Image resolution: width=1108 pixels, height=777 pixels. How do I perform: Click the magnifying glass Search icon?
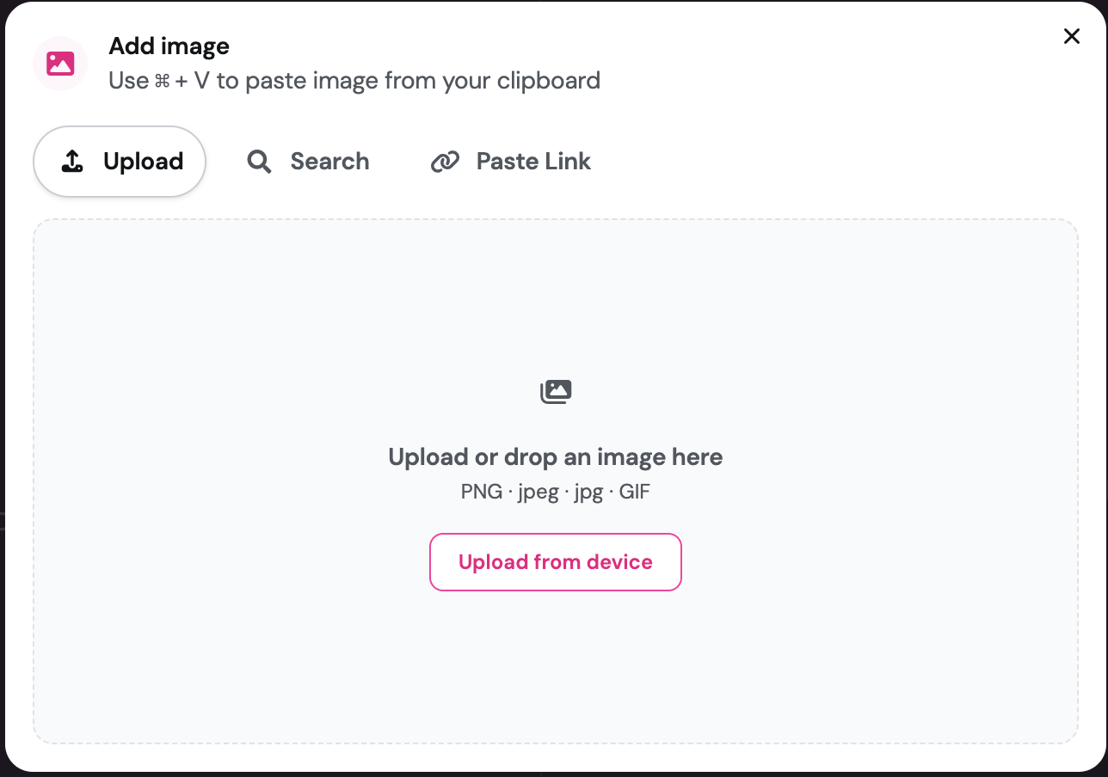[x=259, y=162]
